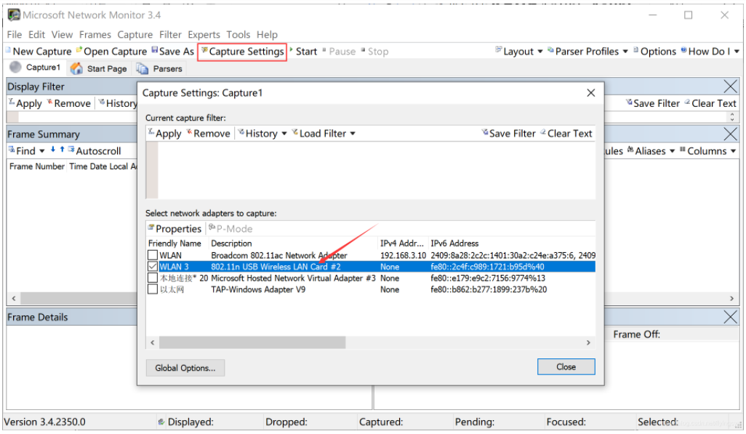Check the 以太网 TAP-Windows adapter checkbox

pyautogui.click(x=153, y=289)
